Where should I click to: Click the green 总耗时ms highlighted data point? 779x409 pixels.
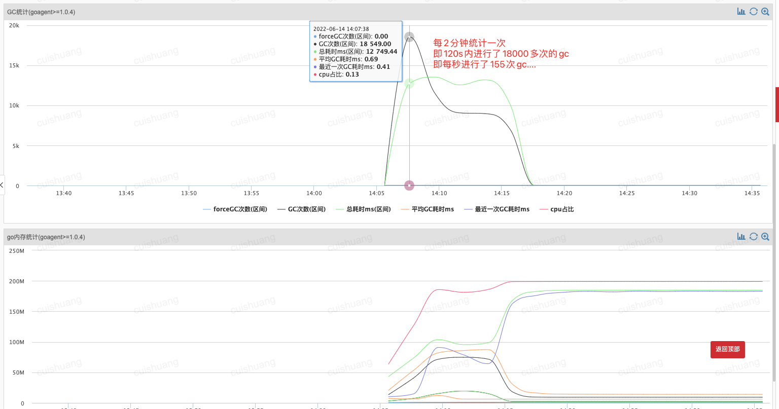coord(409,84)
